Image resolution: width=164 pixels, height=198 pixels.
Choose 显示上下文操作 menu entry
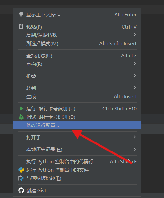[77, 15]
